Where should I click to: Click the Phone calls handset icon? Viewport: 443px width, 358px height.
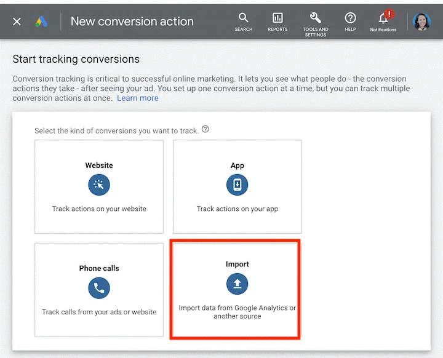point(99,288)
